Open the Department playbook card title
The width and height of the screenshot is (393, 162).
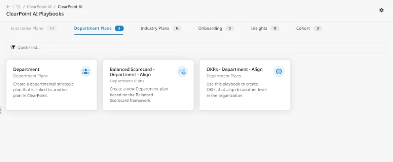tap(26, 69)
